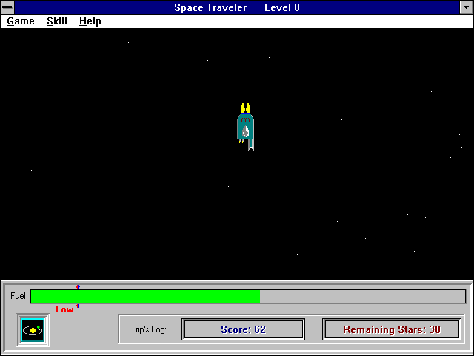Click the Score: 62 display
This screenshot has height=356, width=474.
click(x=243, y=329)
